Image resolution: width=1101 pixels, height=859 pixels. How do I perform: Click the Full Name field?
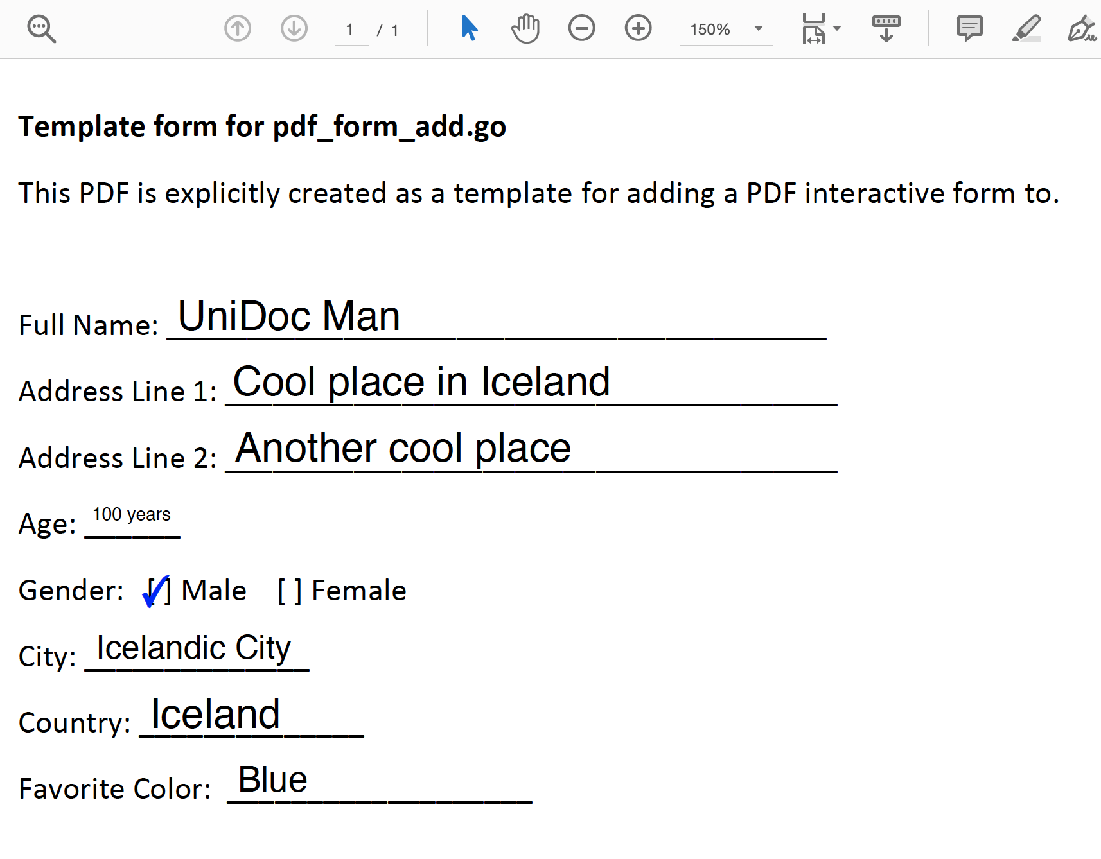click(x=495, y=318)
